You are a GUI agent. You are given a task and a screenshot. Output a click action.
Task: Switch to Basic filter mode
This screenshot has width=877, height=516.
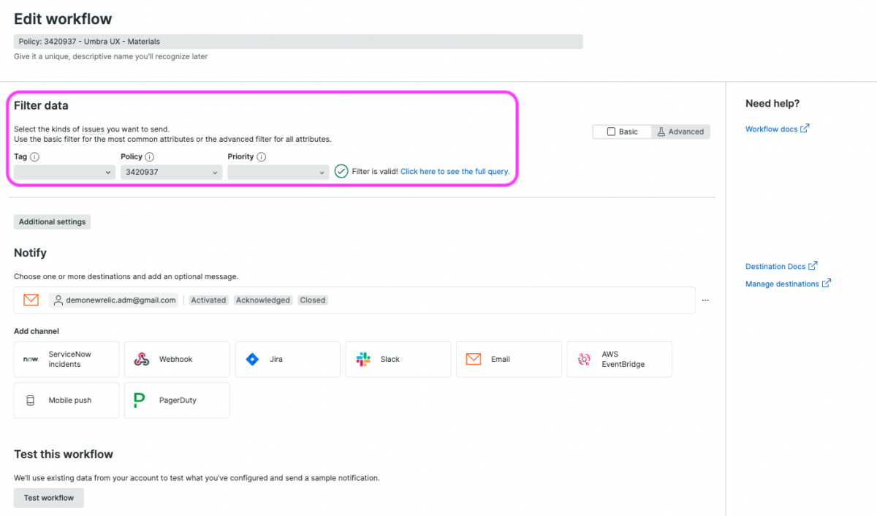click(x=622, y=132)
